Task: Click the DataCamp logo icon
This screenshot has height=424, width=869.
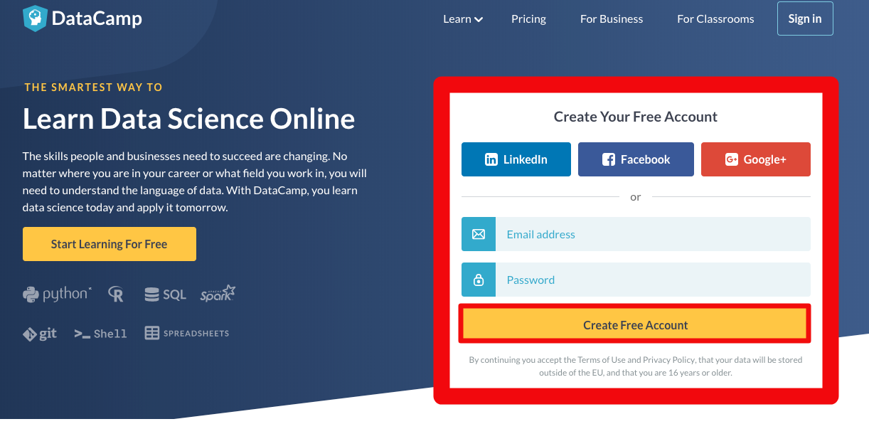Action: coord(34,18)
